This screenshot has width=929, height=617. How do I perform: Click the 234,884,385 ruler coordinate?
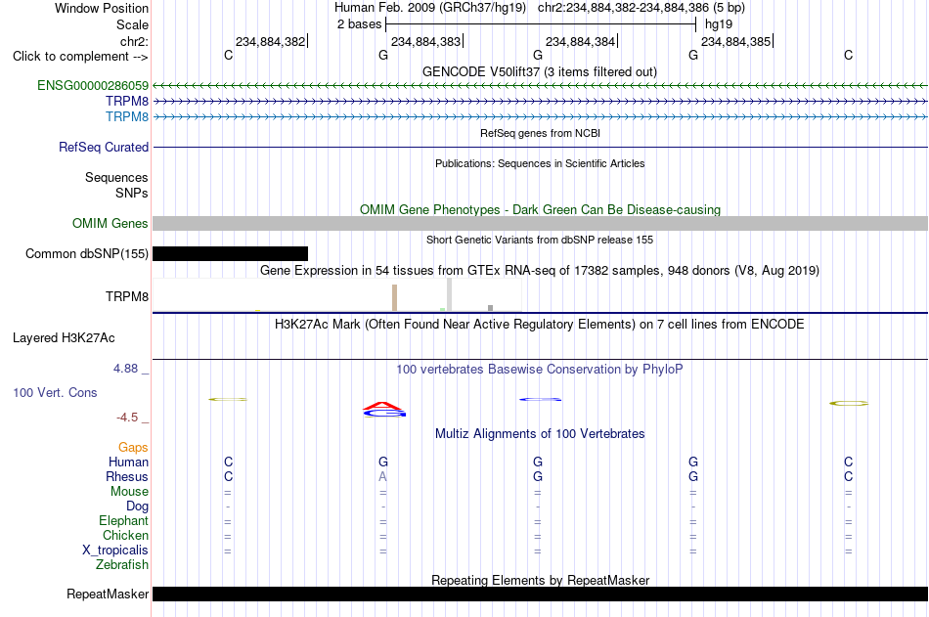(x=735, y=41)
